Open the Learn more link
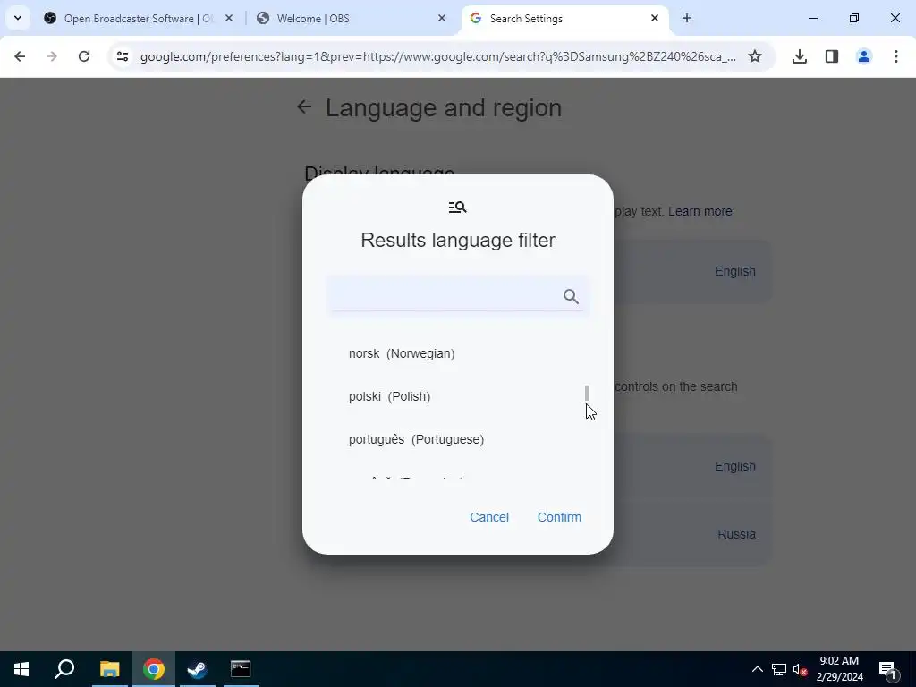This screenshot has width=916, height=687. [700, 211]
